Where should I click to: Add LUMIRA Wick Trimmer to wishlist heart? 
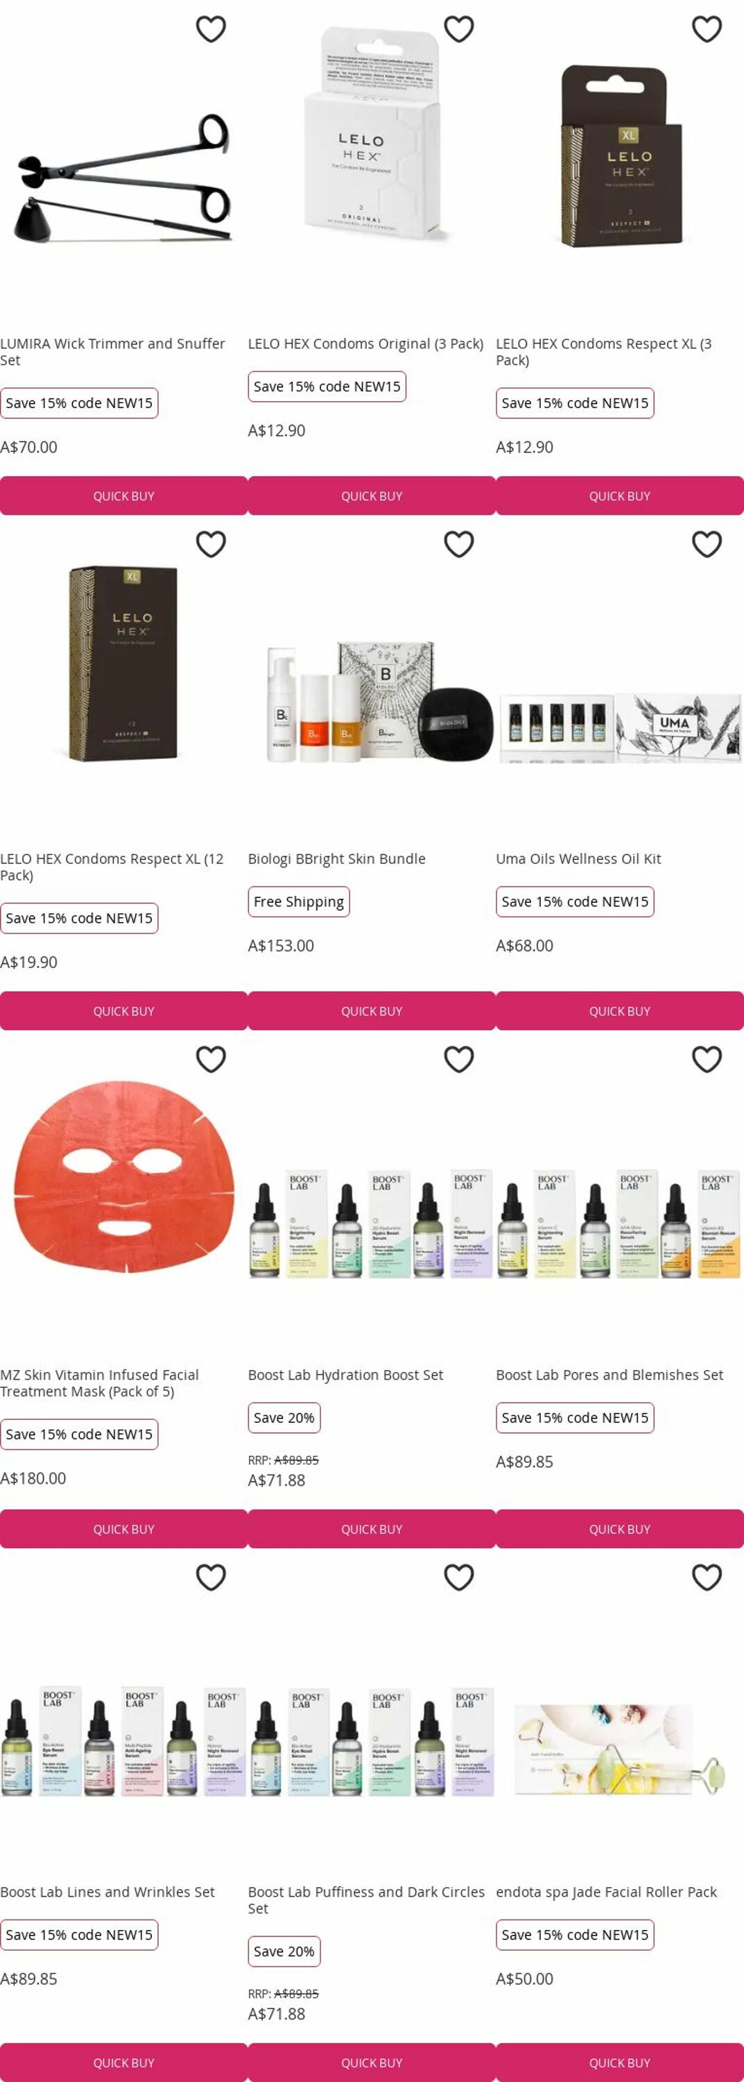click(x=211, y=29)
